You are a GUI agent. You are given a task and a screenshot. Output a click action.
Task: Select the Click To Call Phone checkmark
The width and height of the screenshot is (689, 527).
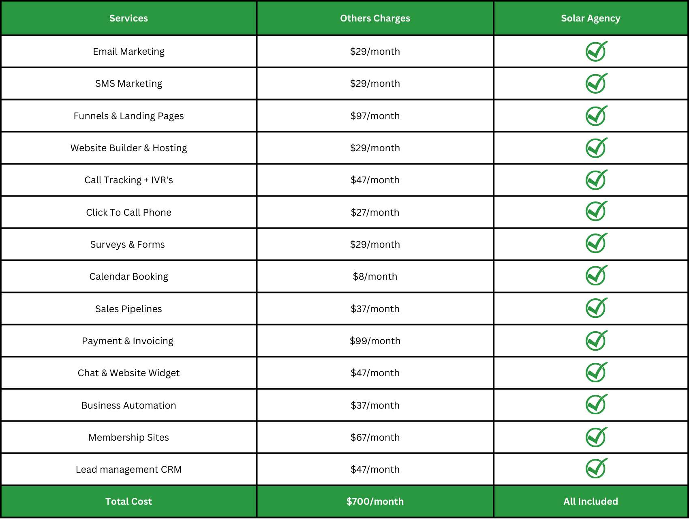pos(596,211)
